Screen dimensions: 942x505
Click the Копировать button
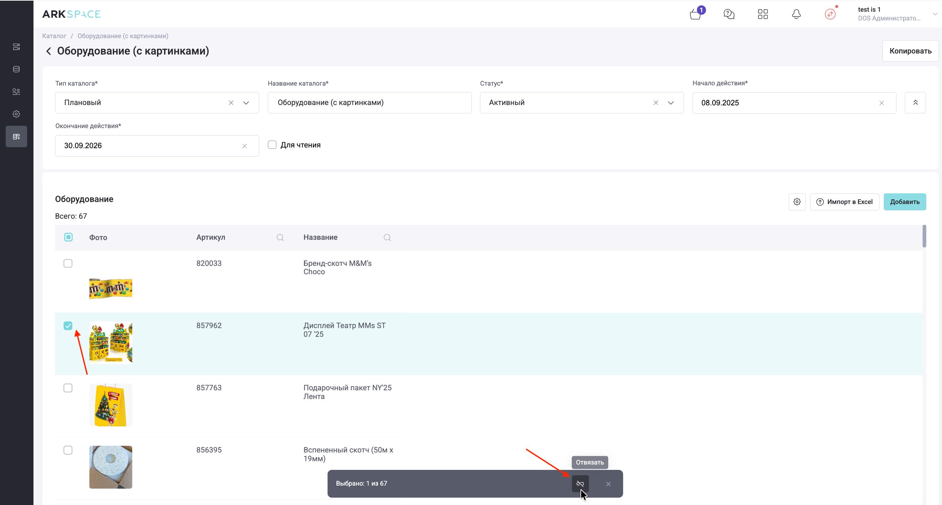[x=910, y=51]
